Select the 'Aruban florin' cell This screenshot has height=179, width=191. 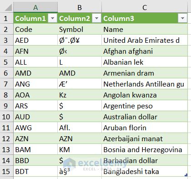(x=145, y=128)
